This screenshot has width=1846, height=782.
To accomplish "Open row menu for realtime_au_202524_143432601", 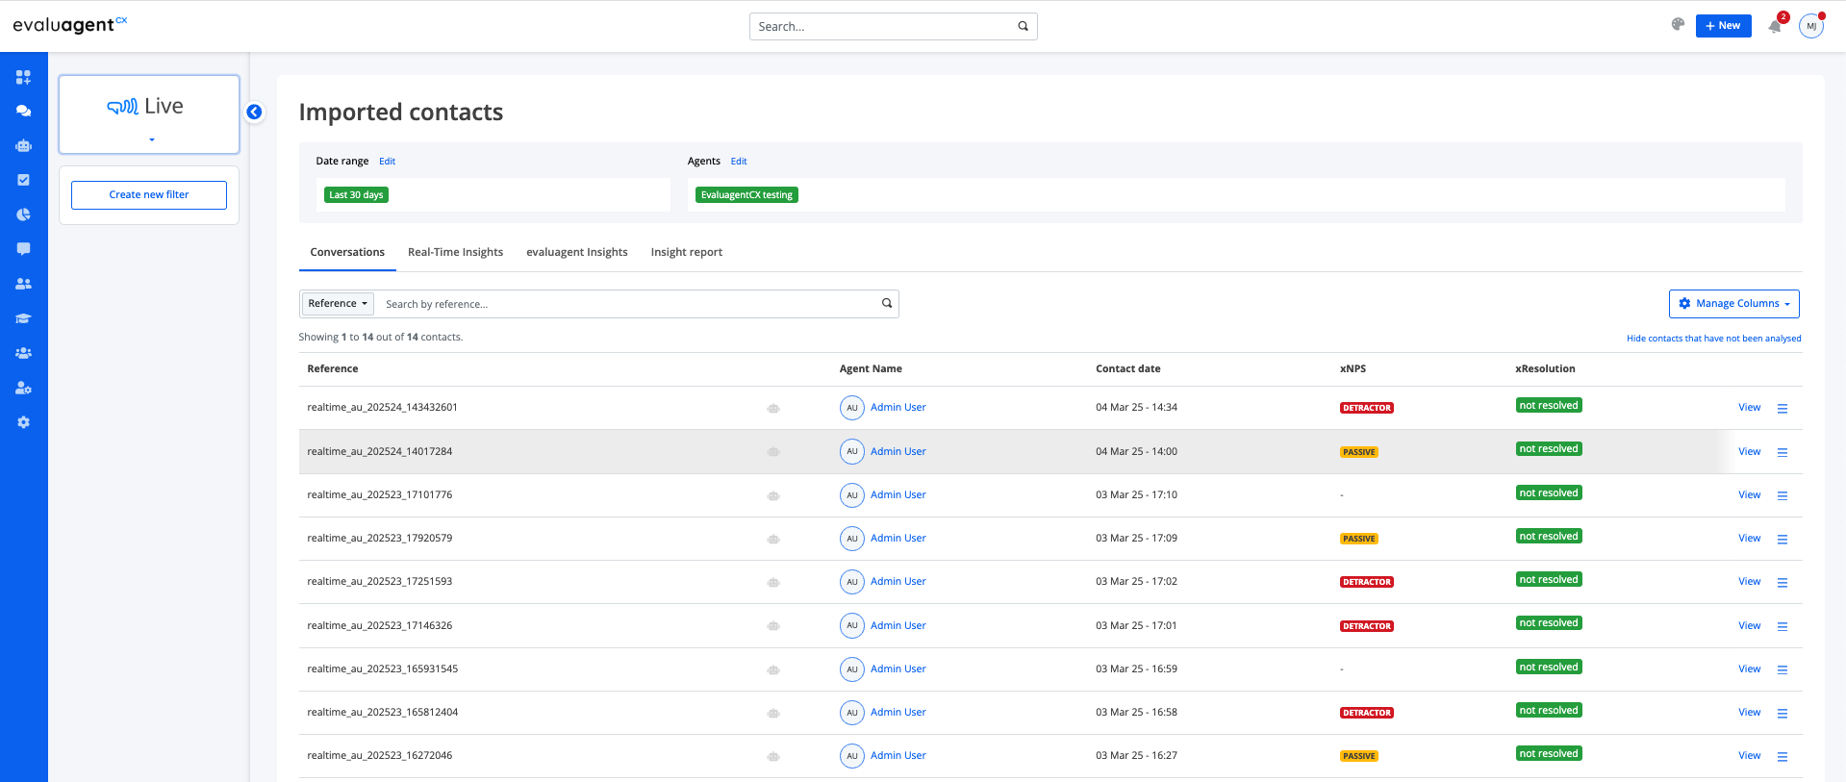I will [x=1783, y=408].
